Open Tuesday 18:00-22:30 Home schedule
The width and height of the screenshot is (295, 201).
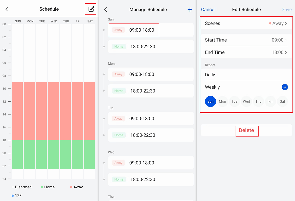(150, 135)
